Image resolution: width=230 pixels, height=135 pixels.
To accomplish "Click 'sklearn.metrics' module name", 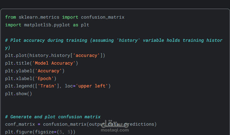I will [x=39, y=17].
